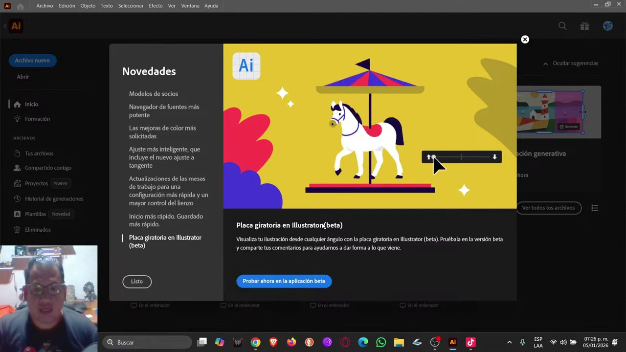Open the Edición menu
626x352 pixels.
pos(67,6)
